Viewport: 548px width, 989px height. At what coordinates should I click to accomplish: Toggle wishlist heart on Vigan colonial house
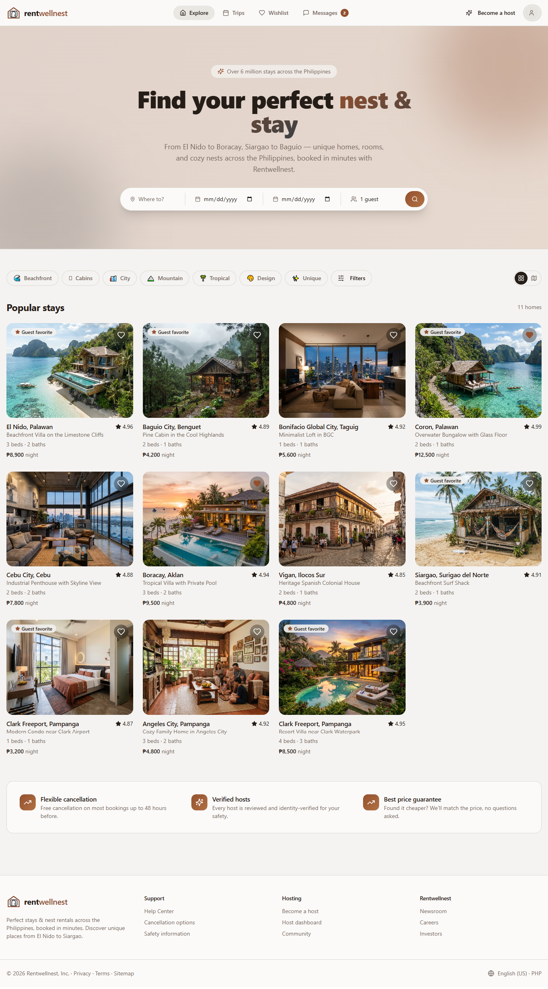click(x=394, y=484)
